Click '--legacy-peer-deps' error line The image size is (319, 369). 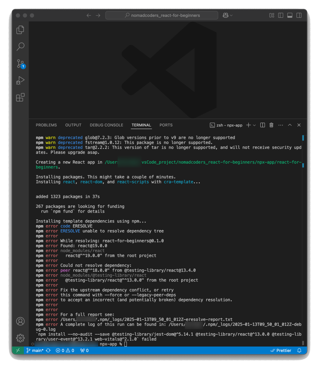106,295
